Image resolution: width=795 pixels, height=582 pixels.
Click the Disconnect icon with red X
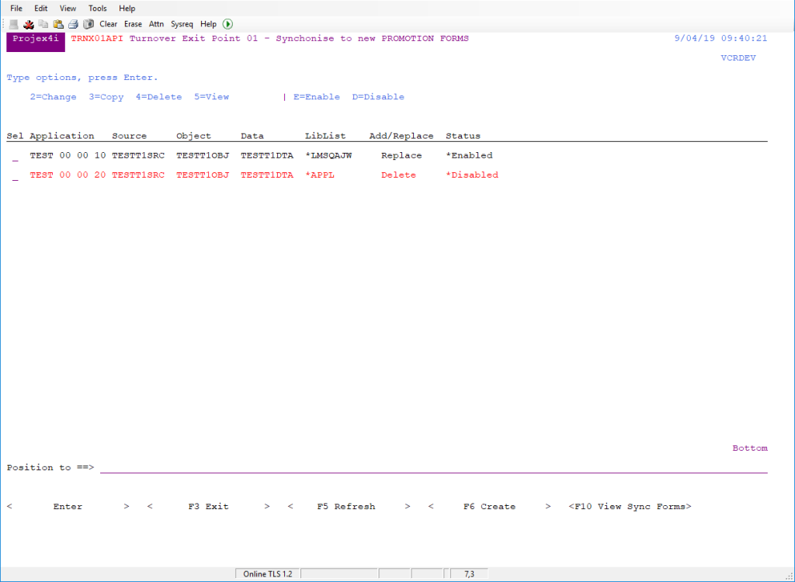click(x=29, y=24)
